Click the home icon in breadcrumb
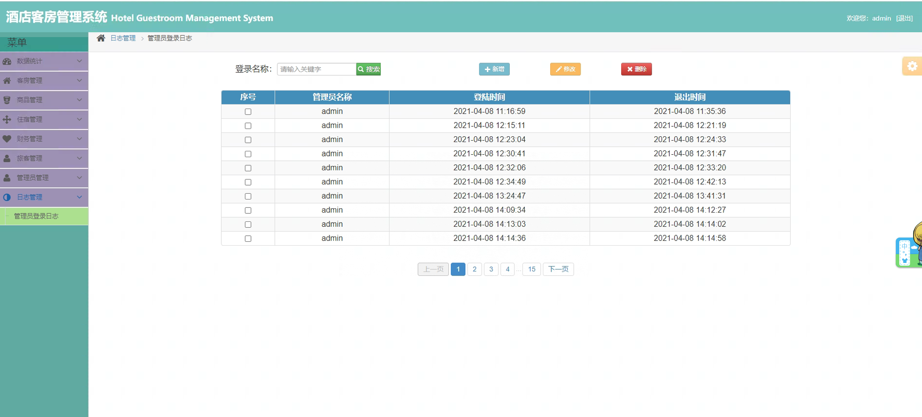Image resolution: width=922 pixels, height=417 pixels. tap(101, 38)
